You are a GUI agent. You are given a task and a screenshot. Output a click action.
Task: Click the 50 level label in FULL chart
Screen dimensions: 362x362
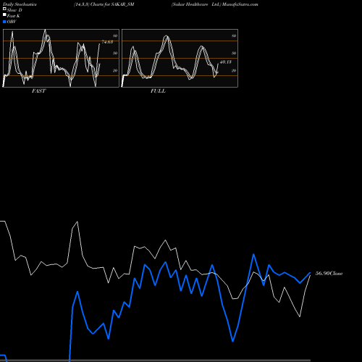(x=234, y=53)
